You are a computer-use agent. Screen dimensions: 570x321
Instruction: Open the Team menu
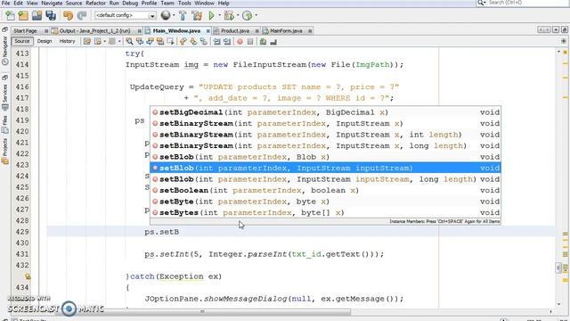click(167, 3)
